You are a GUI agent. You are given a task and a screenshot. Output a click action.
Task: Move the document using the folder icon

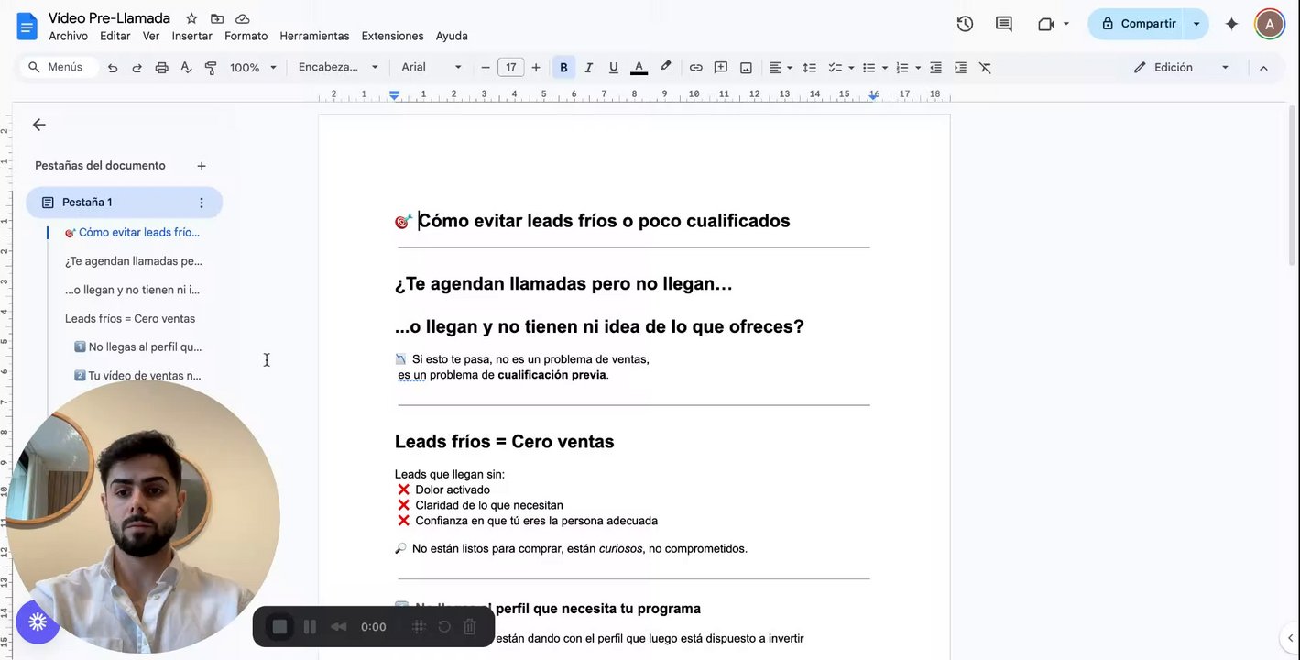[x=217, y=18]
